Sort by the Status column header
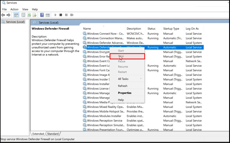 click(154, 29)
